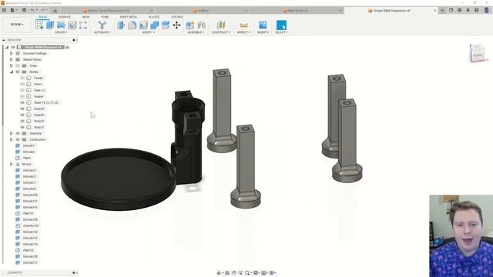Collapse the Bodies folder
The height and width of the screenshot is (277, 493).
point(12,72)
